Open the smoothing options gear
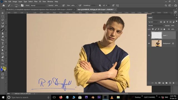Image resolution: width=178 pixels, height=100 pixels. tap(100, 6)
